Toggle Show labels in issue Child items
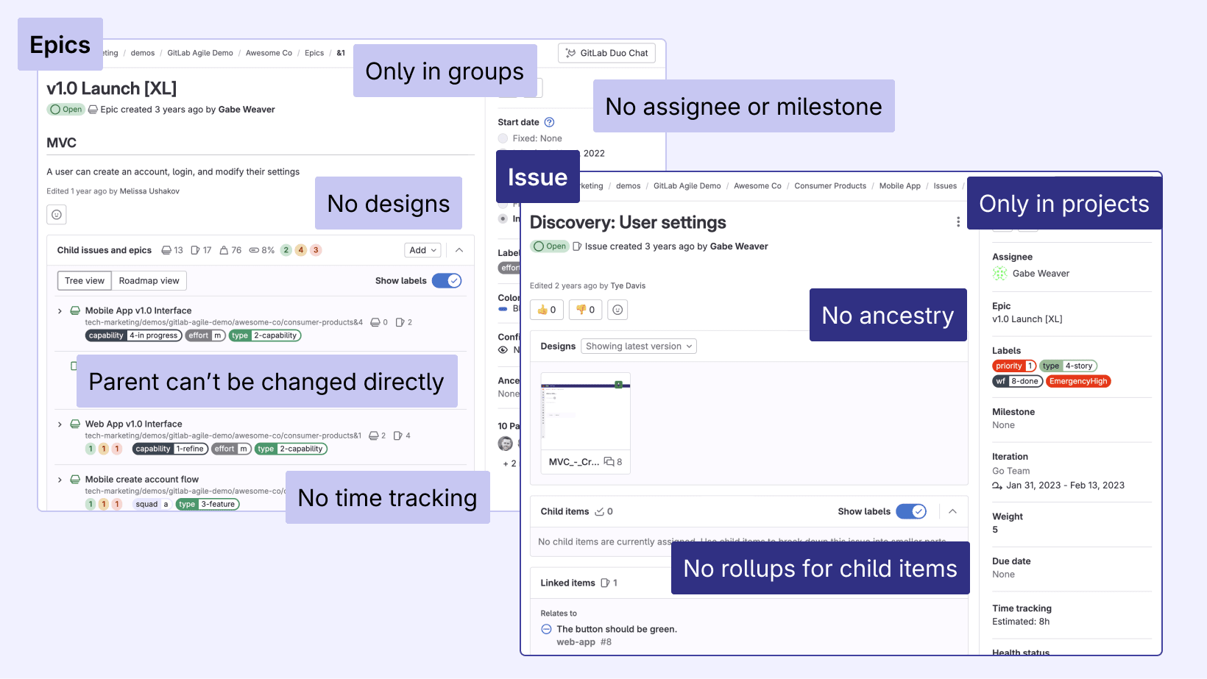This screenshot has height=679, width=1207. point(911,511)
